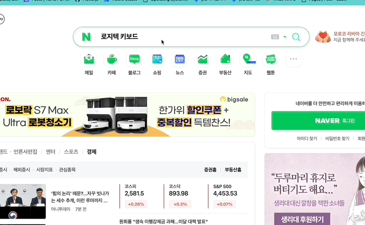Screen dimensions: 365x225
Task: Open the 생리대 후원하기 banner button
Action: 302,219
